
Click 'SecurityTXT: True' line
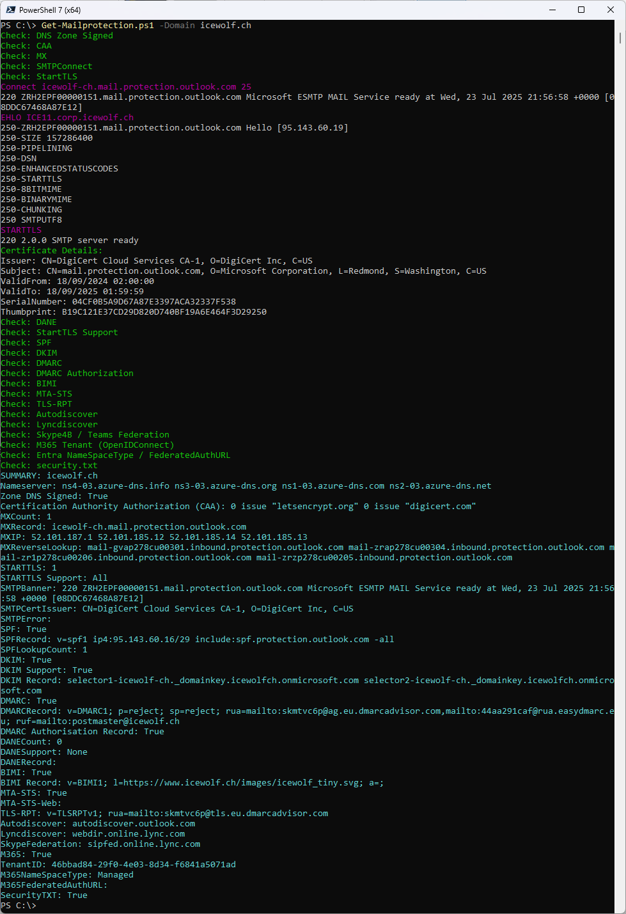click(44, 895)
